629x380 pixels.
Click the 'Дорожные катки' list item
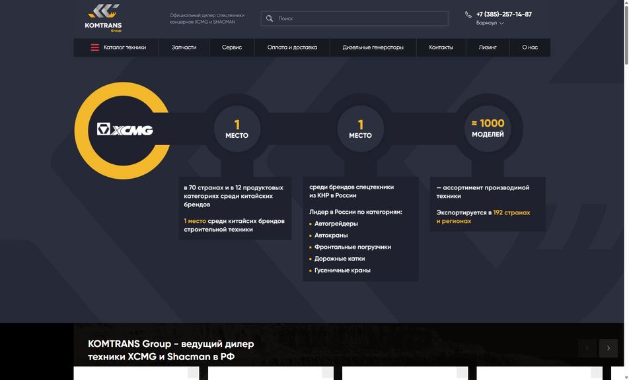click(340, 258)
